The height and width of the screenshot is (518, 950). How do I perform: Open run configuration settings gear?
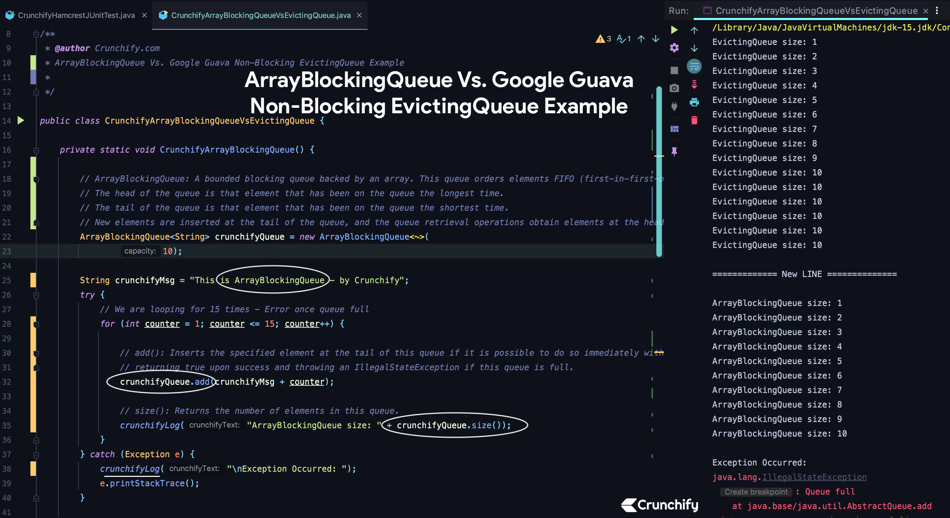click(x=674, y=48)
